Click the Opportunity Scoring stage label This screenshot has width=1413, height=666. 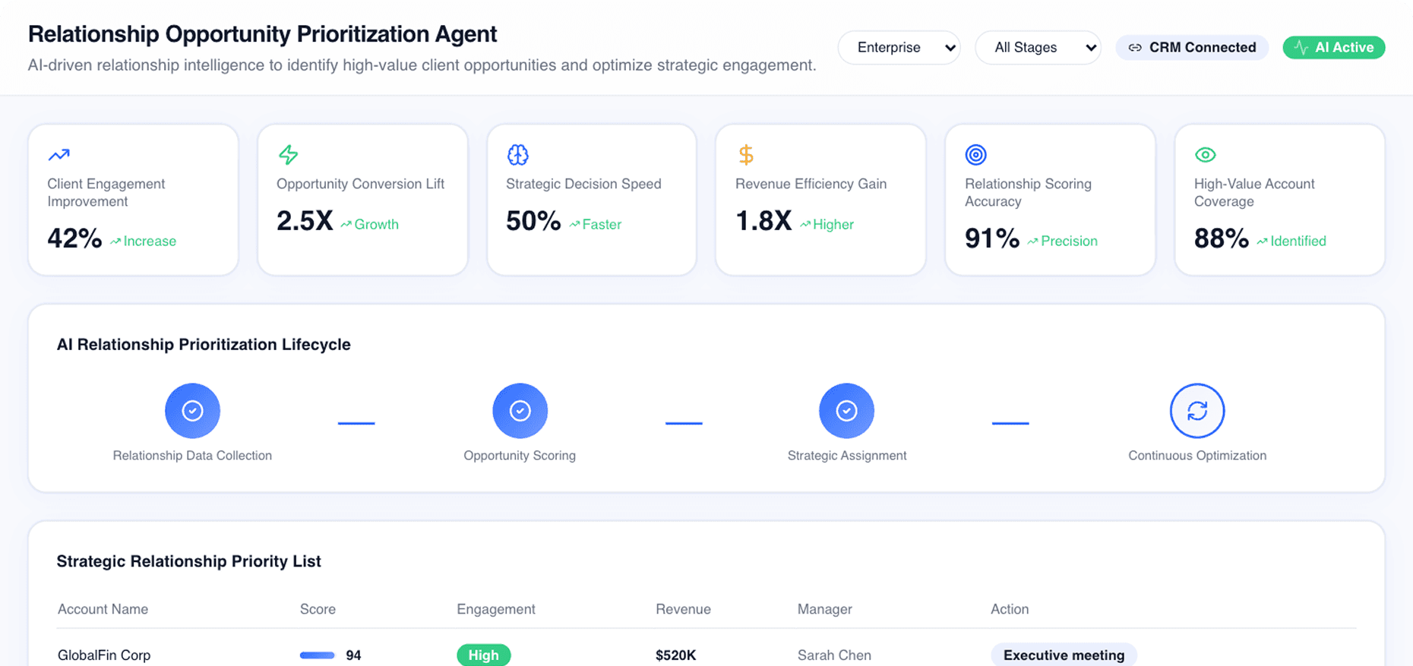pos(520,456)
